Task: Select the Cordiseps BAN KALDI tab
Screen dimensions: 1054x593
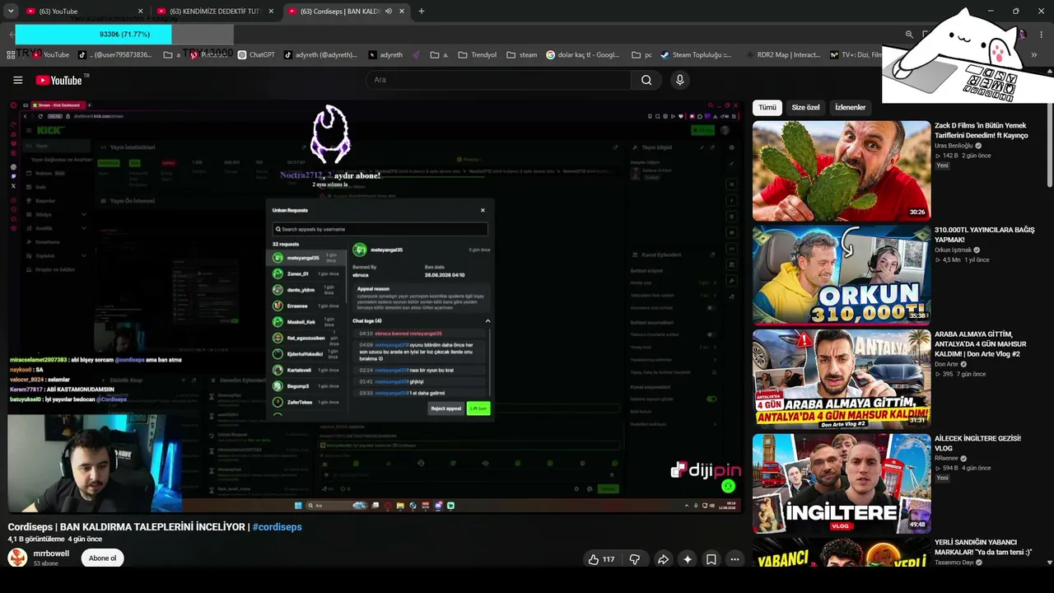Action: pos(347,12)
